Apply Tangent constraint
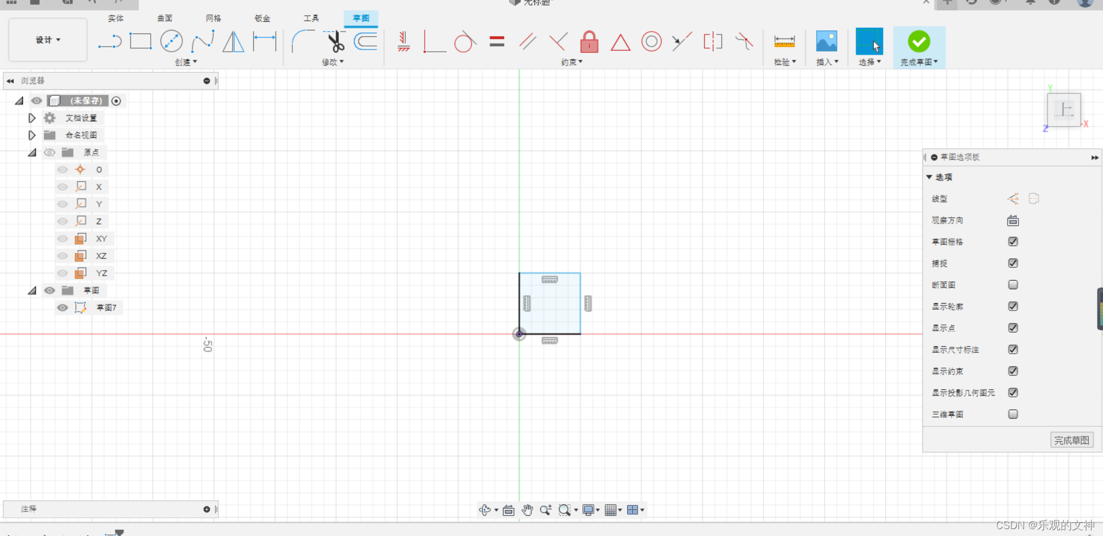 [465, 41]
